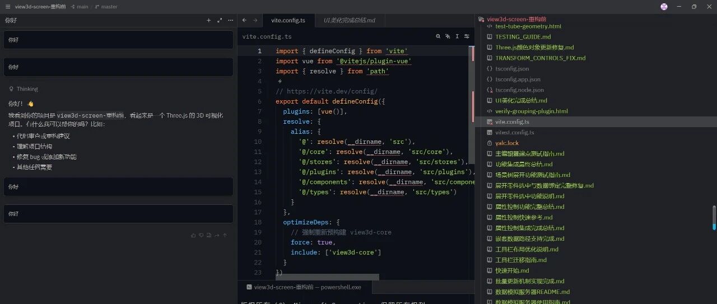The height and width of the screenshot is (304, 717).
Task: Open tsconfig.node.json in file tree
Action: coord(519,90)
